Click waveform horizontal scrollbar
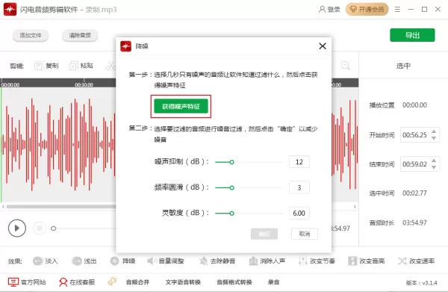The height and width of the screenshot is (292, 448). (x=61, y=206)
